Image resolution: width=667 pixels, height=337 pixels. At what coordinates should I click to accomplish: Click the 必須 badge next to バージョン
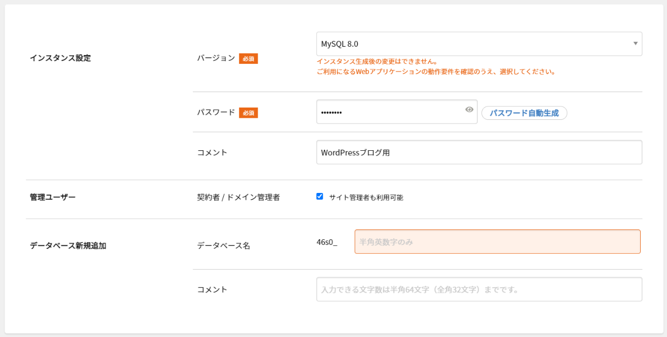(248, 59)
